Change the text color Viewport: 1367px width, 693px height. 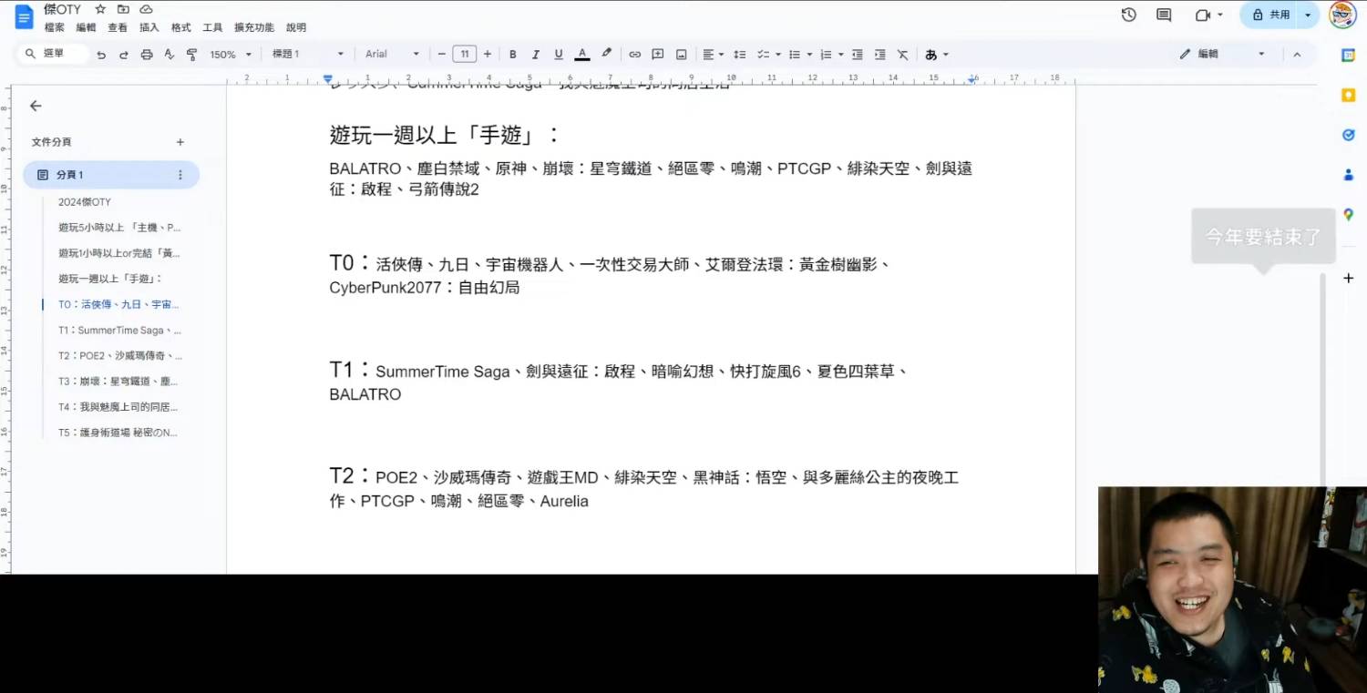pos(581,54)
